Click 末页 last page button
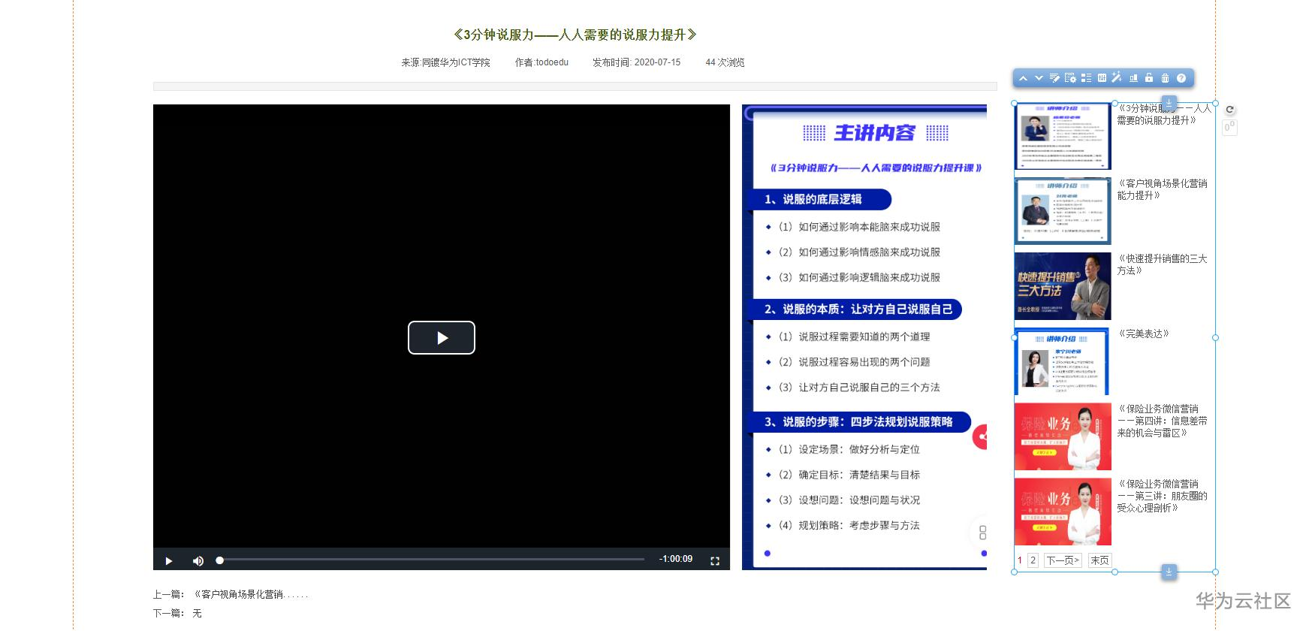This screenshot has width=1306, height=631. [x=1099, y=560]
